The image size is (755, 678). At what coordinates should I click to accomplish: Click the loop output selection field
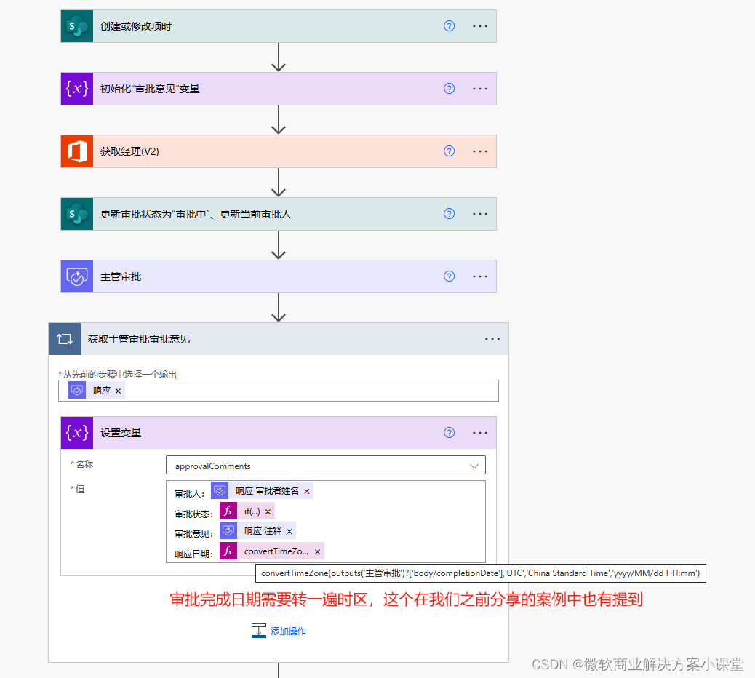[279, 391]
